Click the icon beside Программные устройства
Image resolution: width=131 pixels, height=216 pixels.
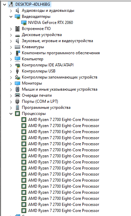click(x=17, y=107)
